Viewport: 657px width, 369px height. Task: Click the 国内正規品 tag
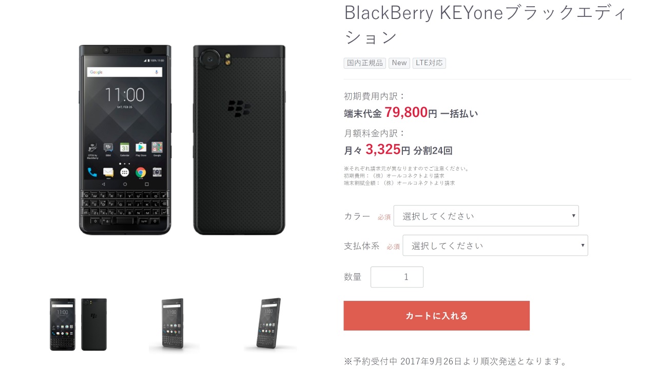[365, 63]
